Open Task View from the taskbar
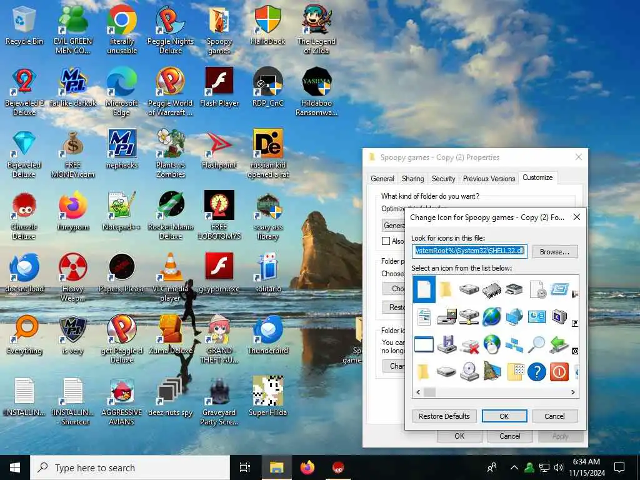Viewport: 640px width, 480px height. click(245, 467)
